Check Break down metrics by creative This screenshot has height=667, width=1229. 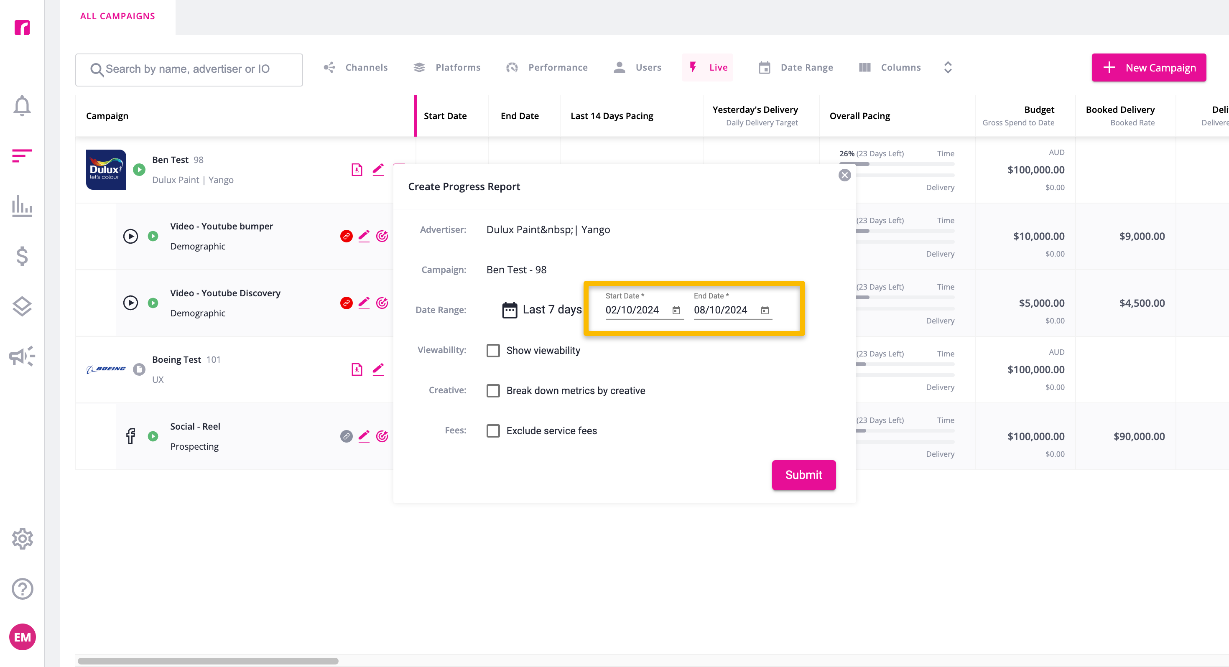[x=493, y=390]
